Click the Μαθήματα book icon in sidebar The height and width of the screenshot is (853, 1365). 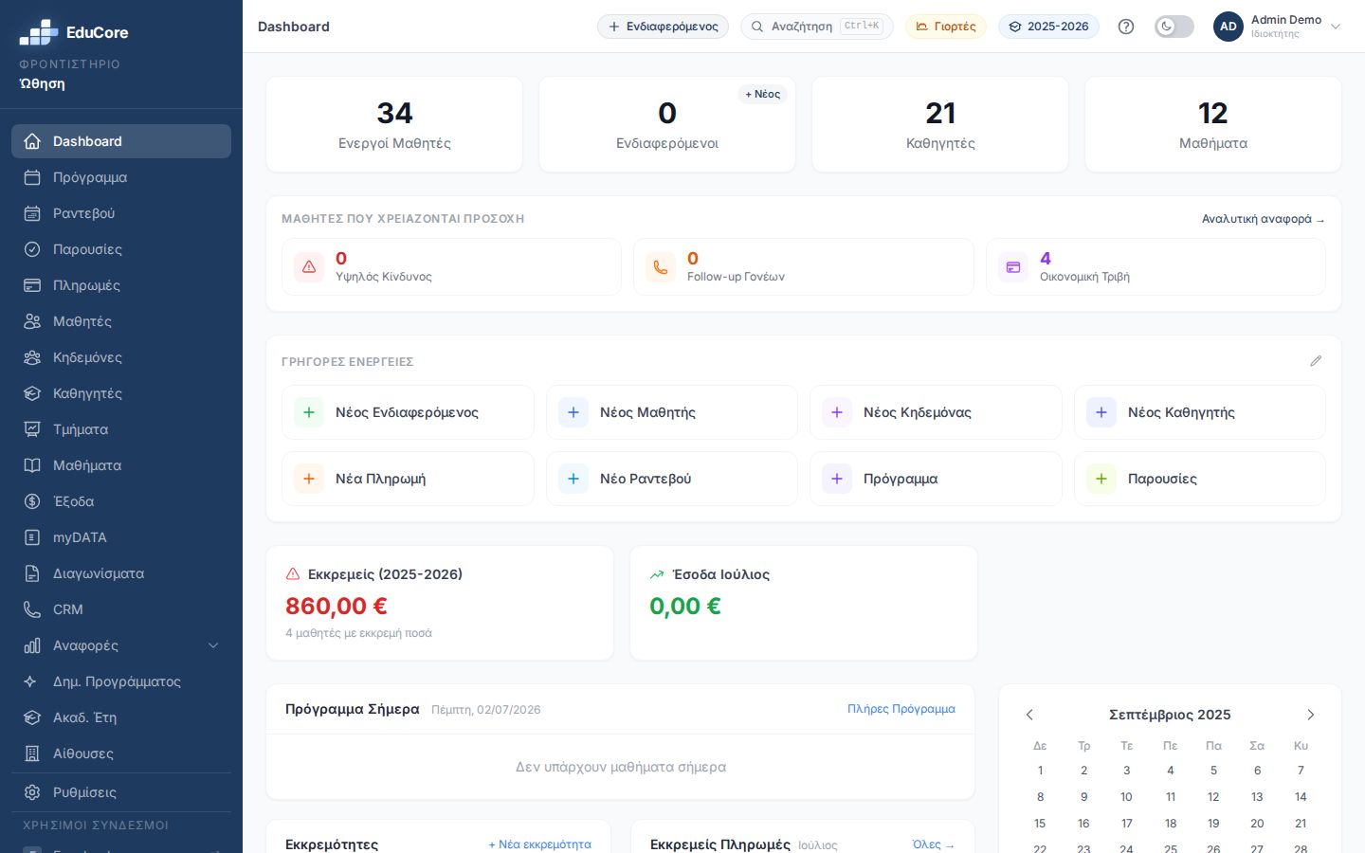(32, 465)
